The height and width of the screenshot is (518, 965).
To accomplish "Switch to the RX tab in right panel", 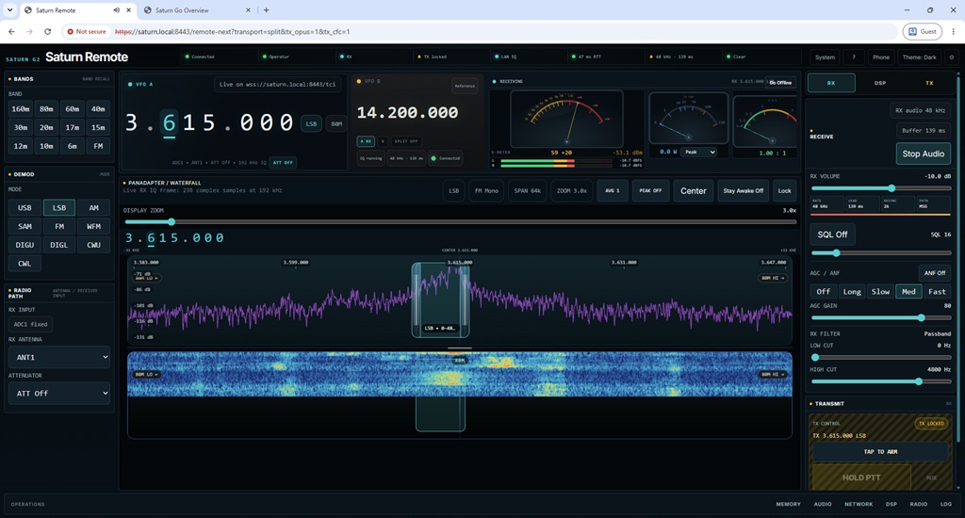I will (x=831, y=83).
